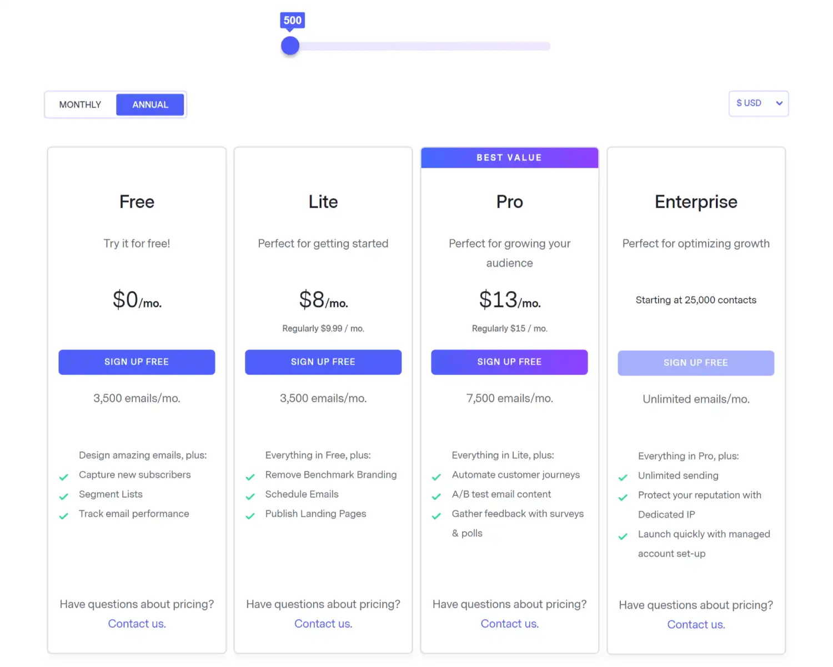The width and height of the screenshot is (833, 667).
Task: Sign up for the Pro plan
Action: coord(509,362)
